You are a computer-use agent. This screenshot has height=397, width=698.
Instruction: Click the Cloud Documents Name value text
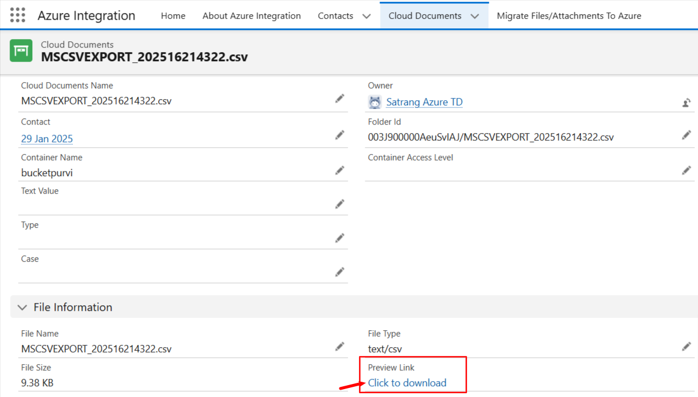96,101
